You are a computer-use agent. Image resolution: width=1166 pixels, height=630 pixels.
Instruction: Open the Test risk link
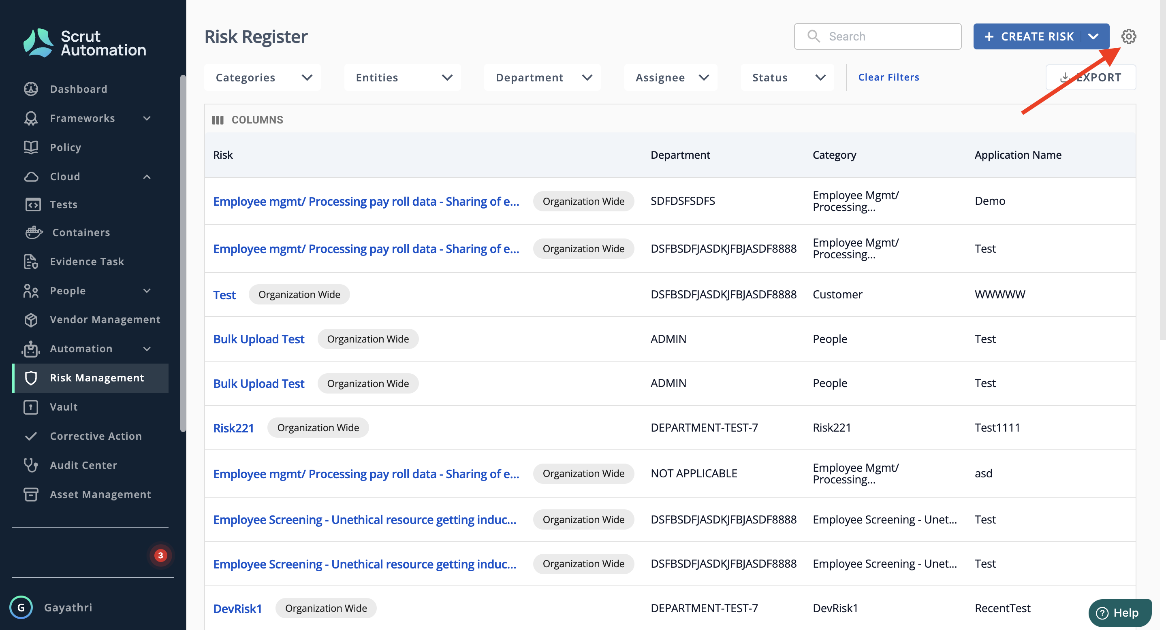click(224, 295)
